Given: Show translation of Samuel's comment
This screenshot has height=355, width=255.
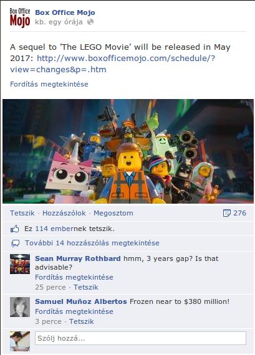Looking at the screenshot, I should (x=74, y=311).
